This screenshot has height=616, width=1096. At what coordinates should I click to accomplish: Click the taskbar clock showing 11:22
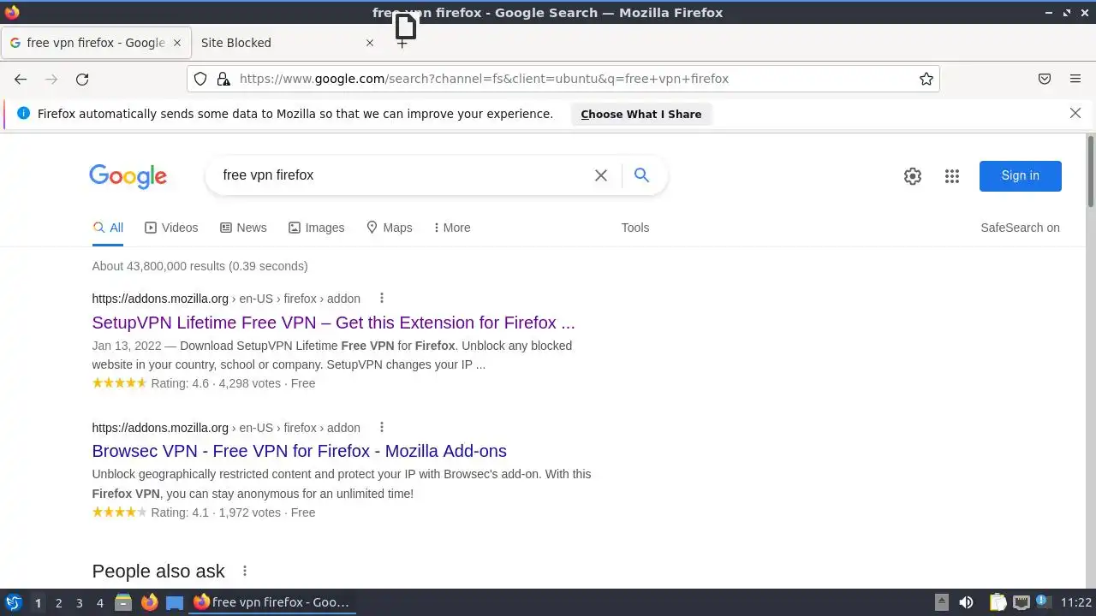point(1076,602)
